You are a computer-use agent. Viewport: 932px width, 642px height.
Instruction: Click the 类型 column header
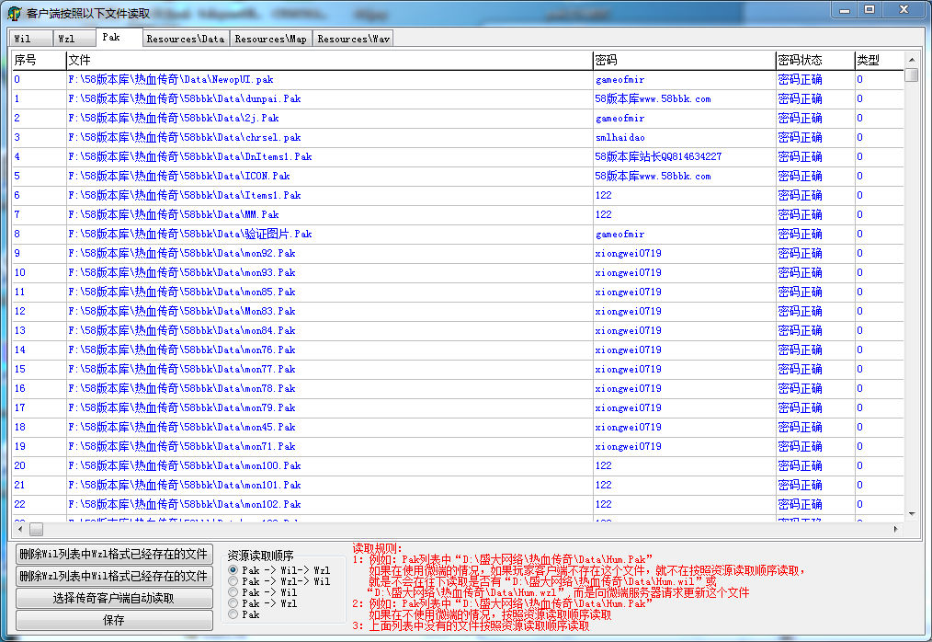(x=879, y=60)
